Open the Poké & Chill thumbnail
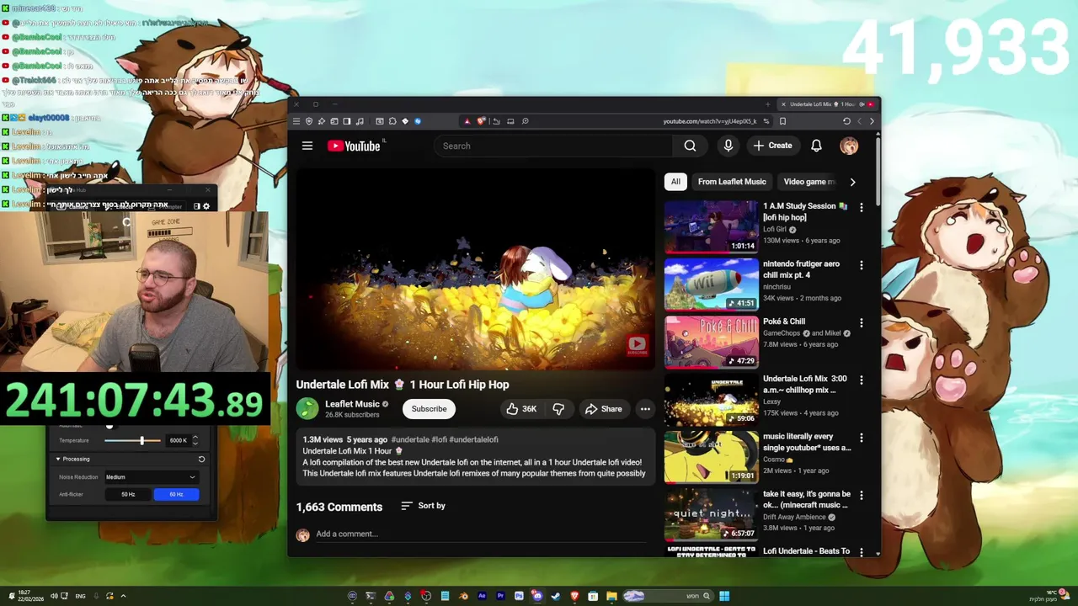The image size is (1078, 606). 711,342
